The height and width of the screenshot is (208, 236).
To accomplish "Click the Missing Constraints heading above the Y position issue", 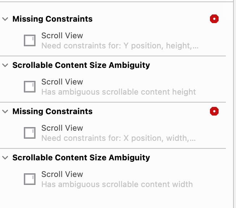I will point(52,19).
